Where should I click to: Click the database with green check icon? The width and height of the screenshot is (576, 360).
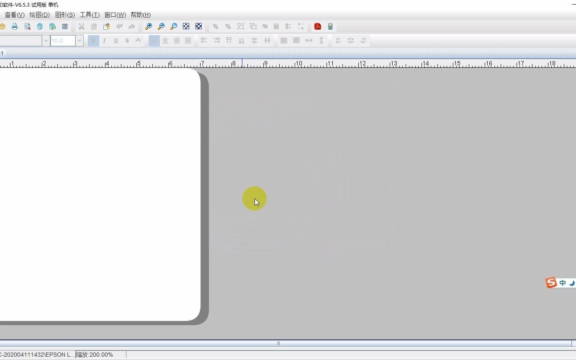52,26
